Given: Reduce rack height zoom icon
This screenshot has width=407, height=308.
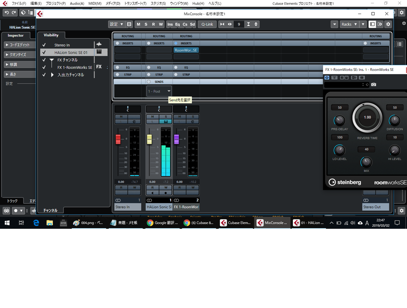Looking at the screenshot, I should (248, 24).
